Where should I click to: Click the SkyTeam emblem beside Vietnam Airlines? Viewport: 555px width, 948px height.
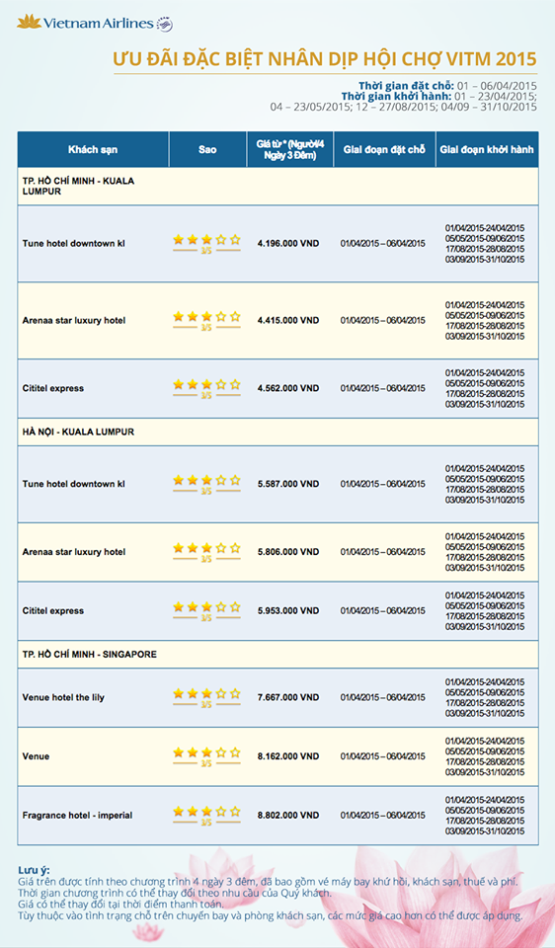165,24
